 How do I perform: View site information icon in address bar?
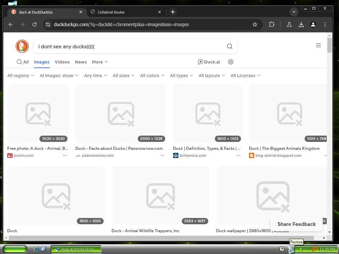(48, 24)
